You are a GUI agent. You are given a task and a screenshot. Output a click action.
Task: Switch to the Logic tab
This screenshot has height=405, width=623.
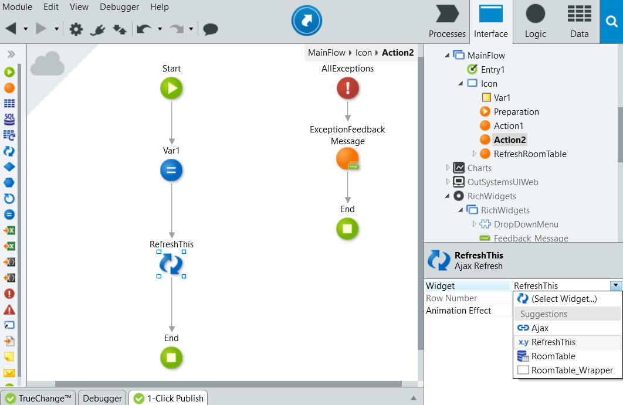(x=535, y=22)
